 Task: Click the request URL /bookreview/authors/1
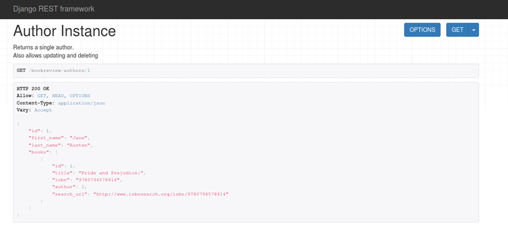[x=59, y=70]
